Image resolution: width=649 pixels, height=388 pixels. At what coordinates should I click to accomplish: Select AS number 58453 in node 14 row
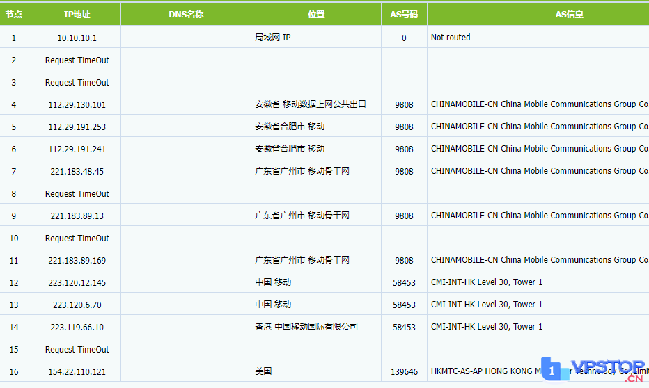point(404,328)
